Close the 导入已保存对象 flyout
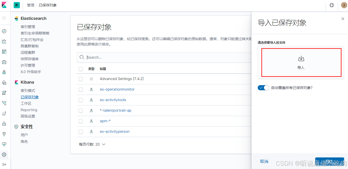 (x=343, y=19)
